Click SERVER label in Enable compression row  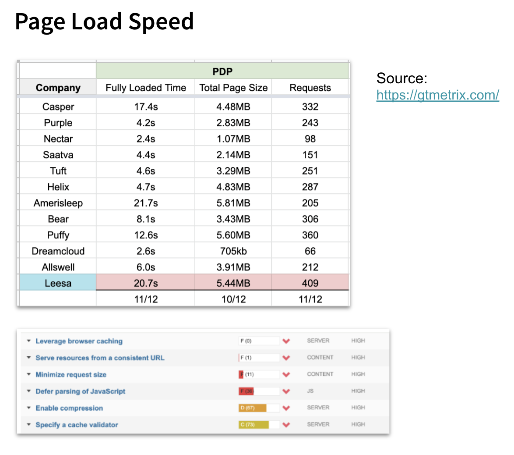coord(318,408)
